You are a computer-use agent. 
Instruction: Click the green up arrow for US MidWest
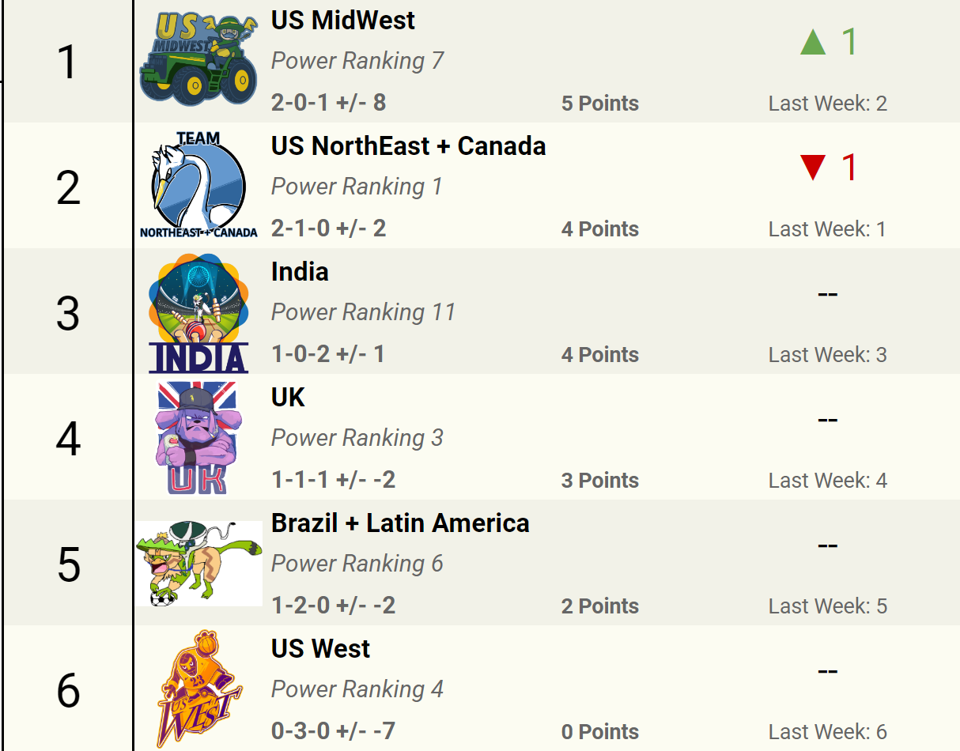point(813,43)
